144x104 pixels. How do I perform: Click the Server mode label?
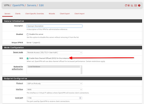[x=18, y=52]
